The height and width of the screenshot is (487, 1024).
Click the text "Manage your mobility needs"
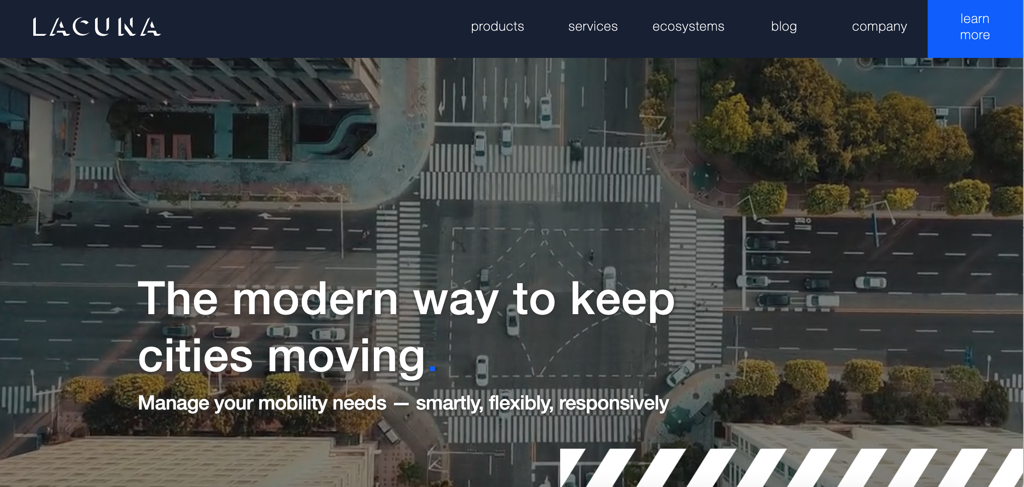pyautogui.click(x=262, y=403)
